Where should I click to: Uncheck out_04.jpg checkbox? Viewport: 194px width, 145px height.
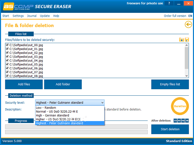(7, 60)
